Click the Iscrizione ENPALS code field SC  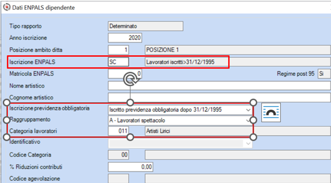point(119,62)
